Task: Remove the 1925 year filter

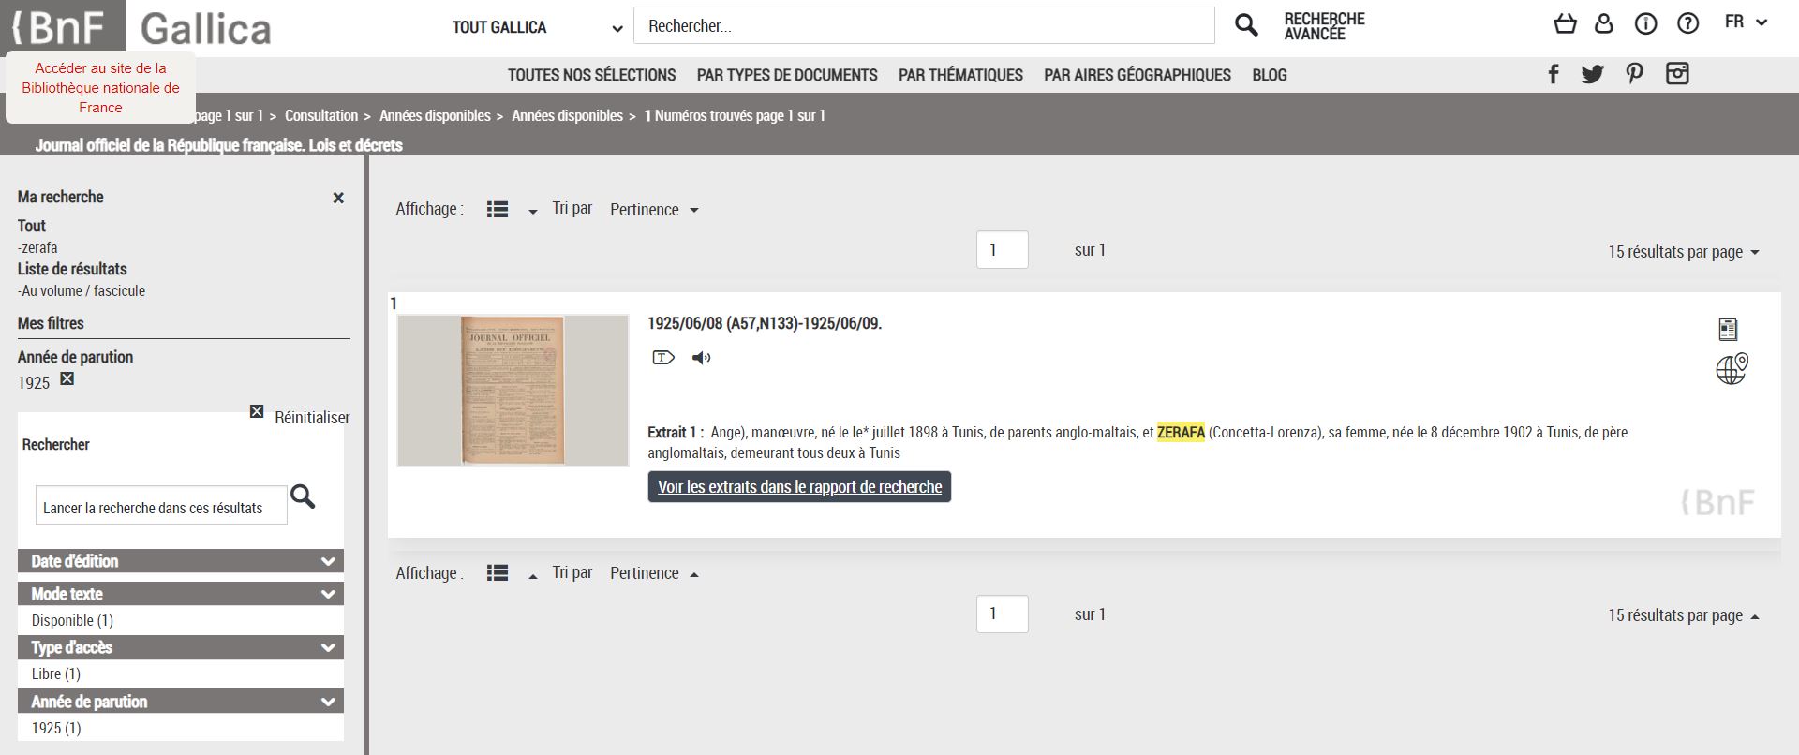Action: (67, 378)
